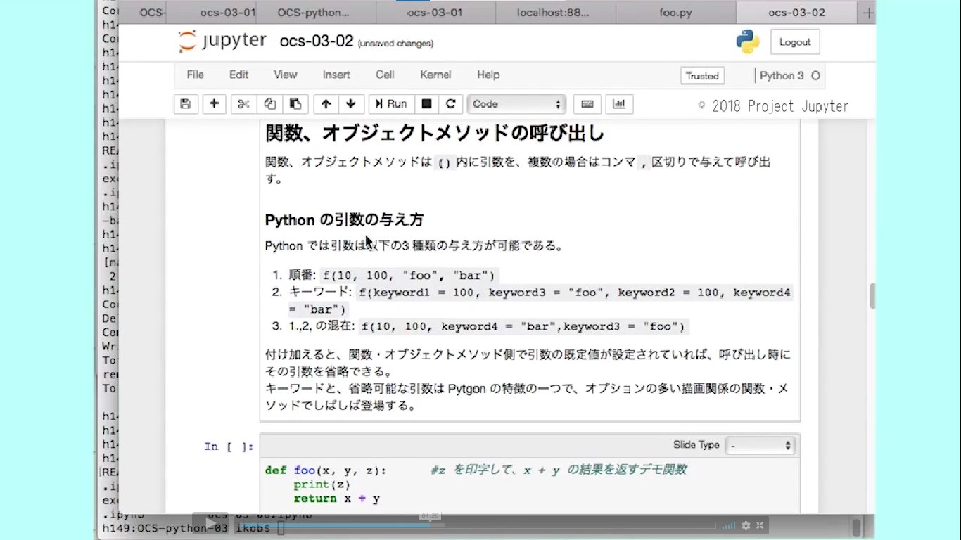Click the Logout button
Viewport: 961px width, 540px height.
[795, 41]
